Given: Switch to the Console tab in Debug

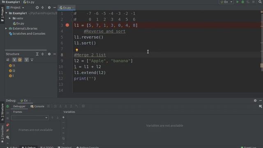Looking at the screenshot, I should (x=37, y=106).
